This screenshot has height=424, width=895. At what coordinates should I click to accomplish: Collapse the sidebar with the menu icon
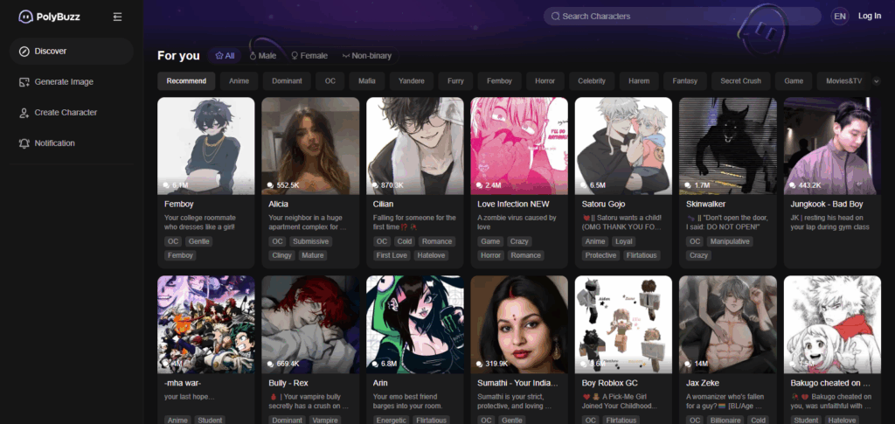tap(118, 17)
